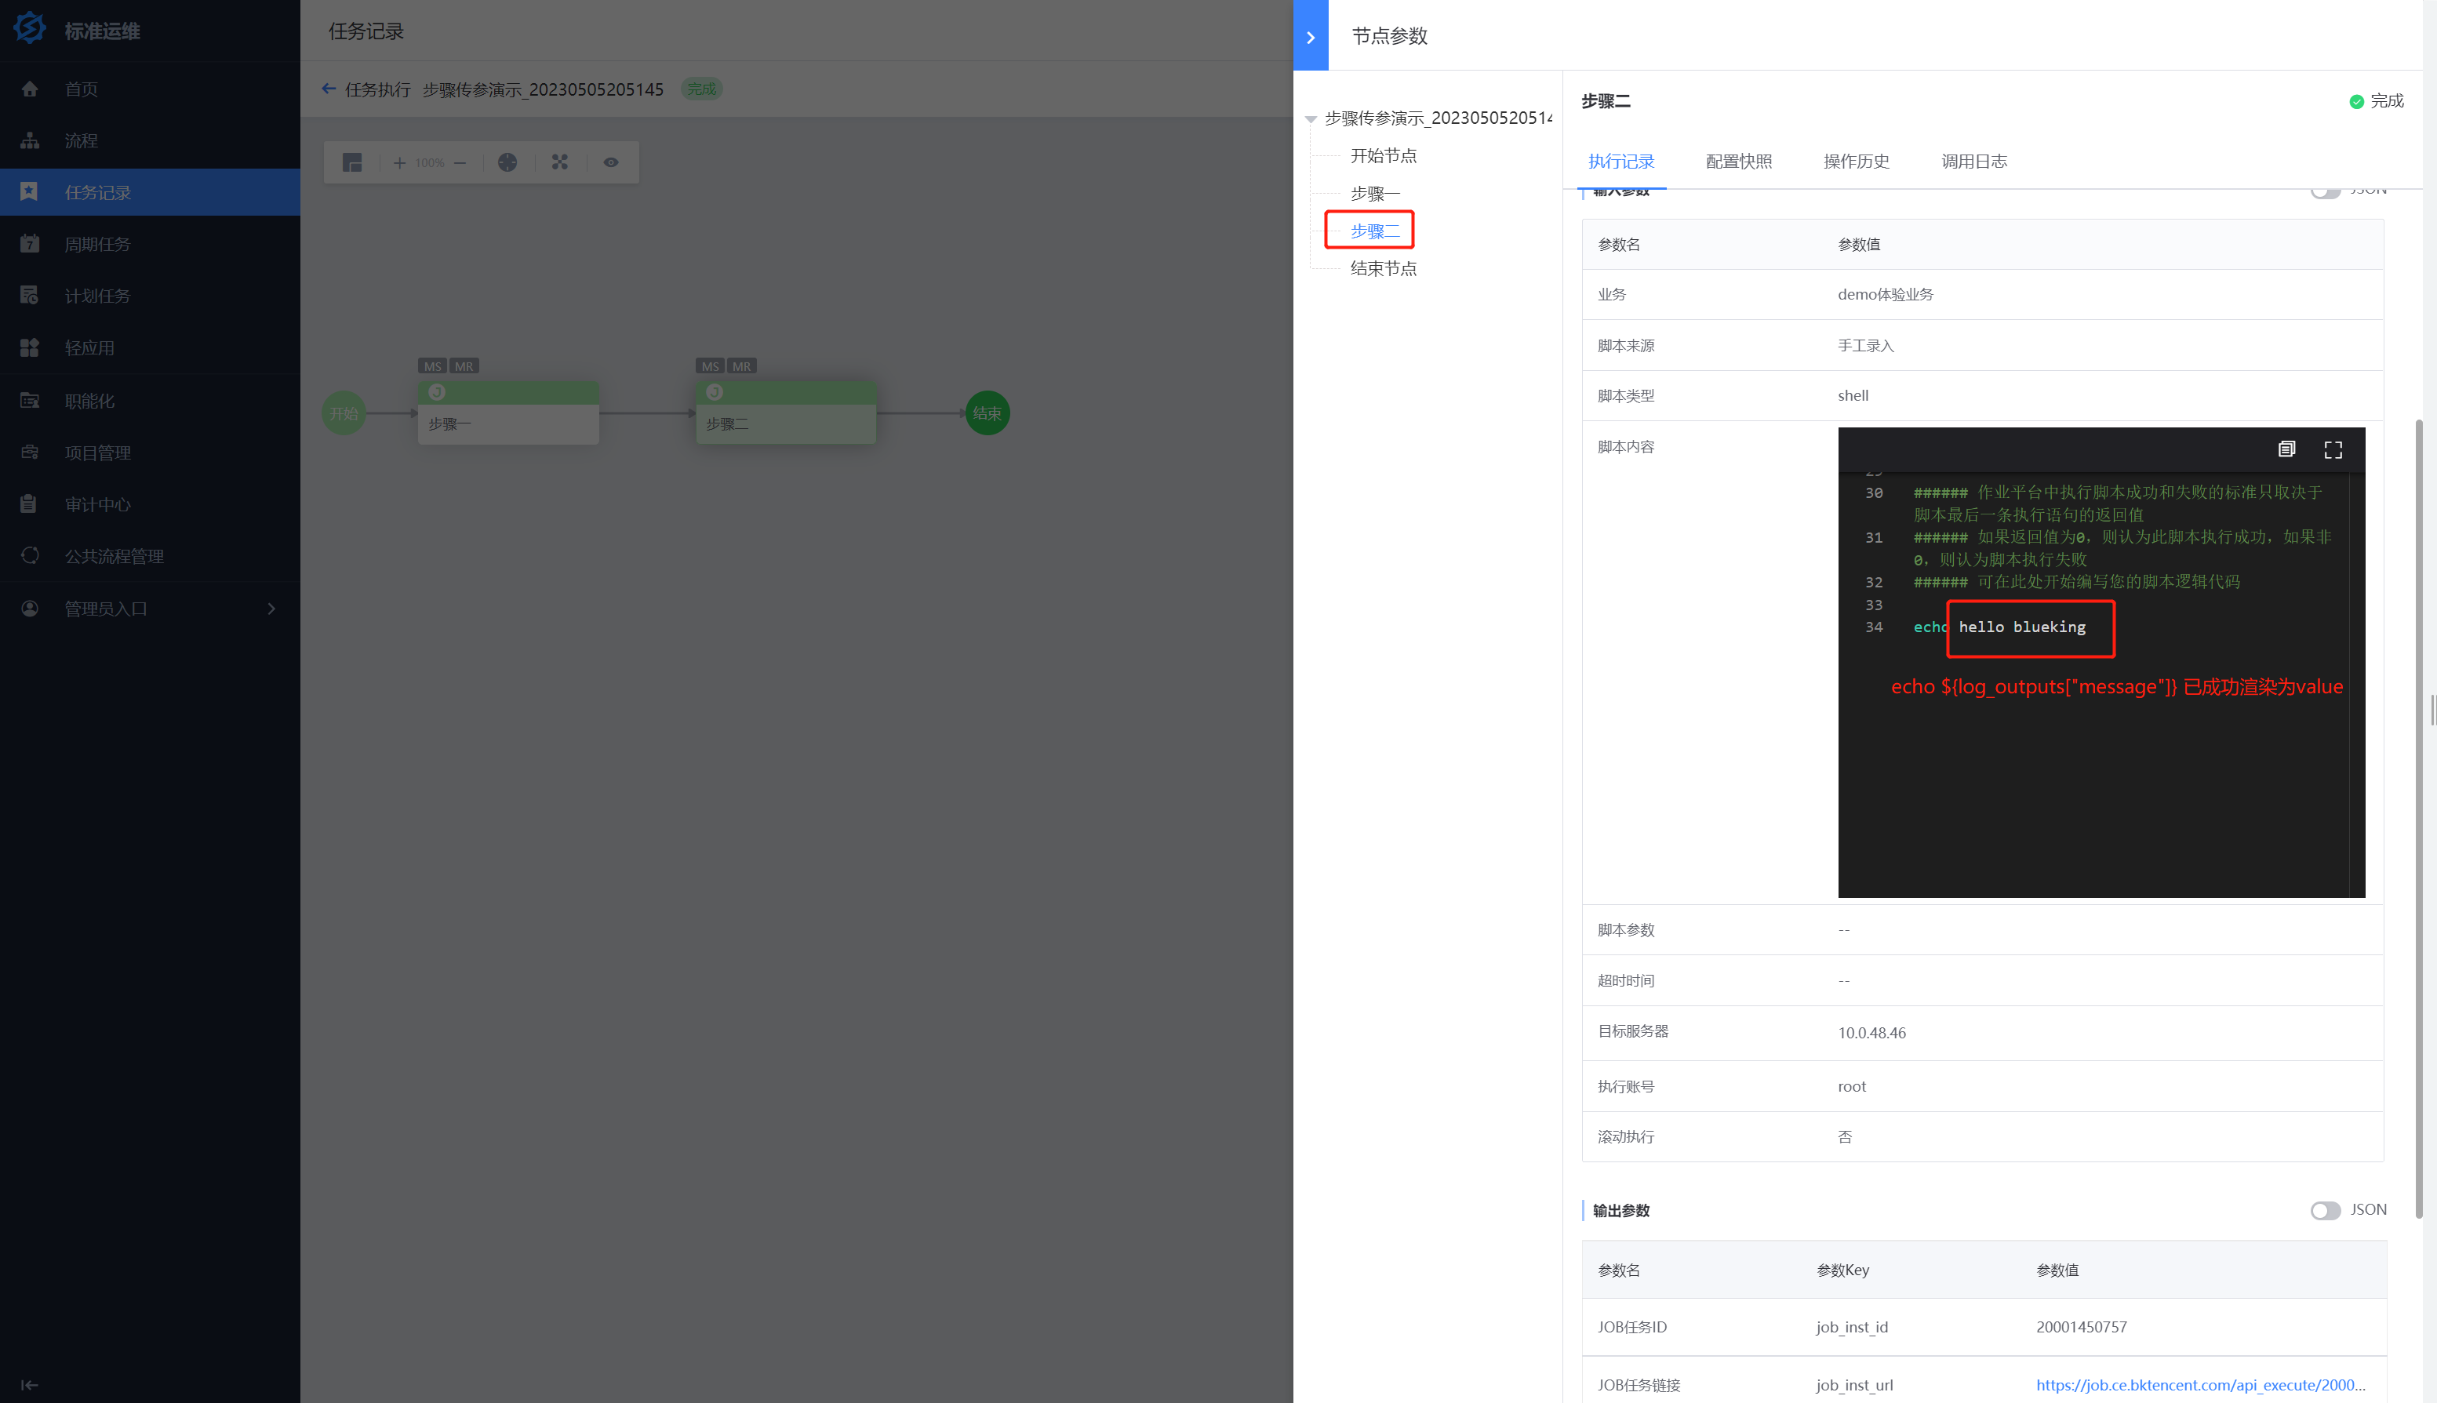Viewport: 2437px width, 1403px height.
Task: Click the zoom in plus icon
Action: click(x=399, y=162)
